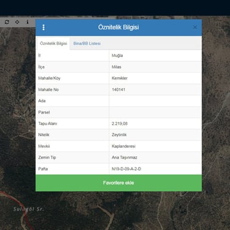Screen dimensions: 230x230
Task: Click the Pafta row label
Action: (x=43, y=169)
